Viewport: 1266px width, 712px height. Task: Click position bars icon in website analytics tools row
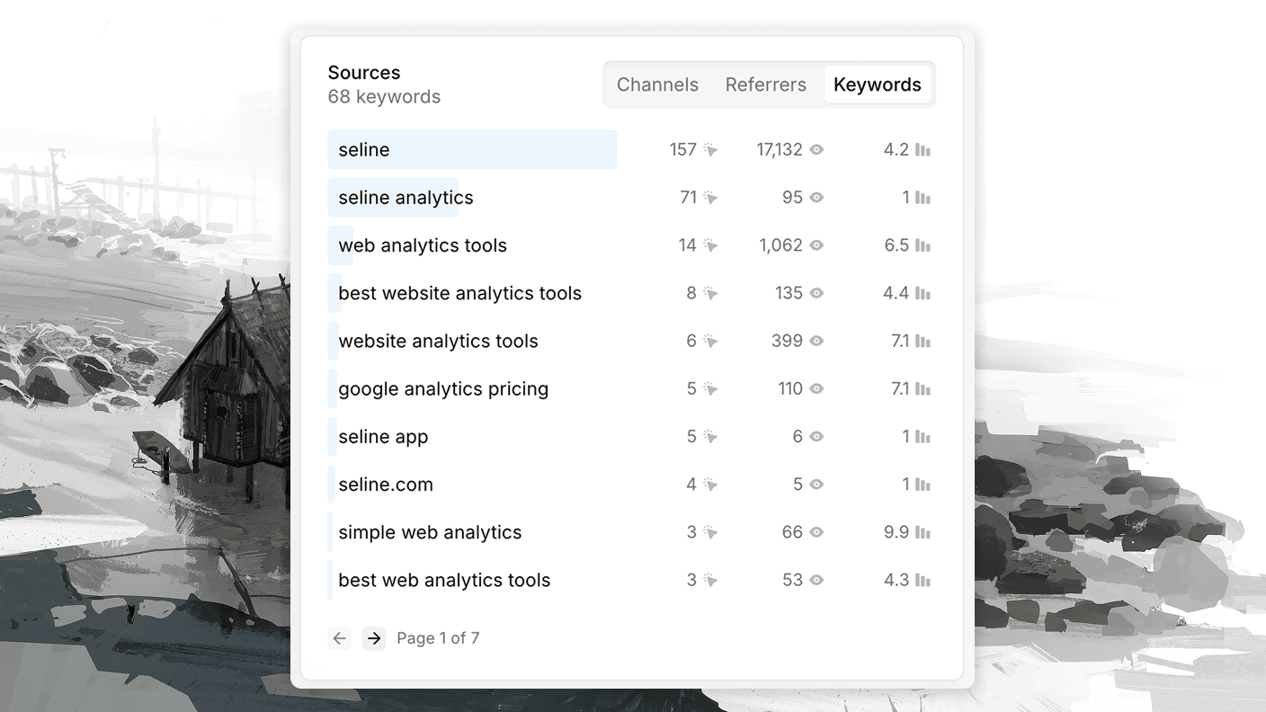tap(923, 340)
